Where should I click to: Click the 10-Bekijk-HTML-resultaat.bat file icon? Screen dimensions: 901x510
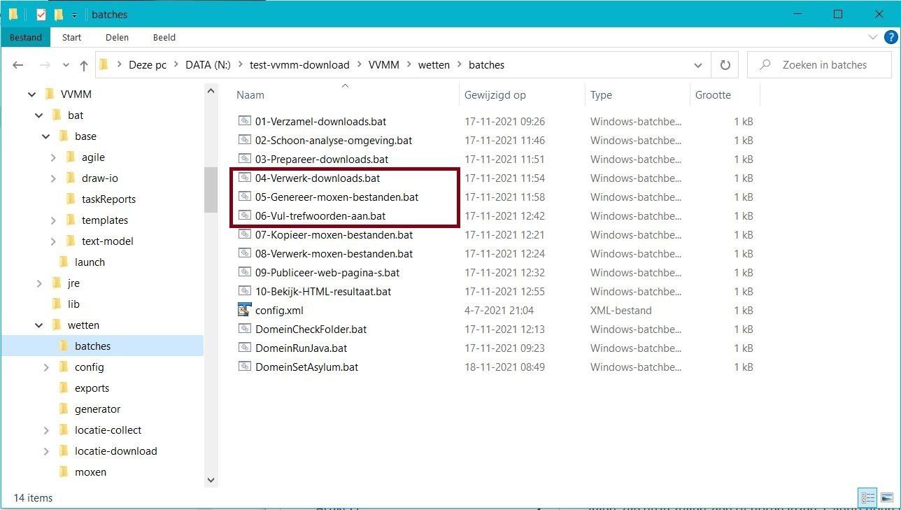[x=244, y=291]
